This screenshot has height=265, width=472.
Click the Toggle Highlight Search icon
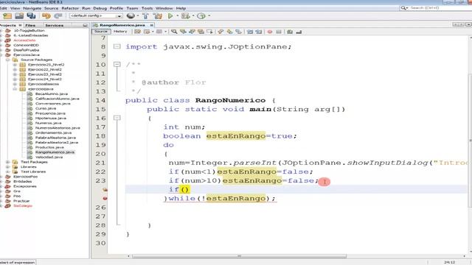point(201,32)
